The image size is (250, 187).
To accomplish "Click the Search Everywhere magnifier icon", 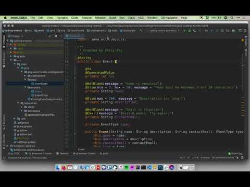I will click(245, 31).
